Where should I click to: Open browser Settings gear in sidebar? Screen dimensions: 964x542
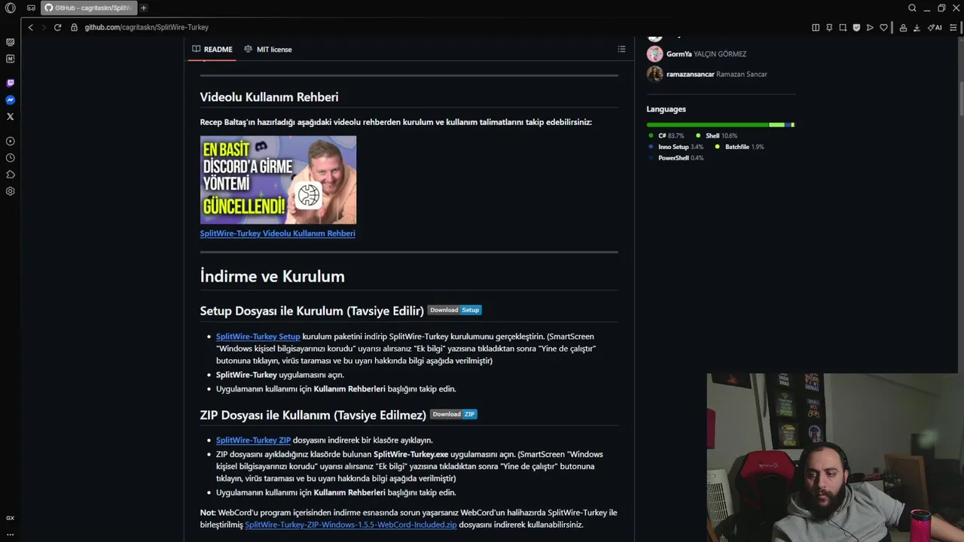pyautogui.click(x=10, y=191)
